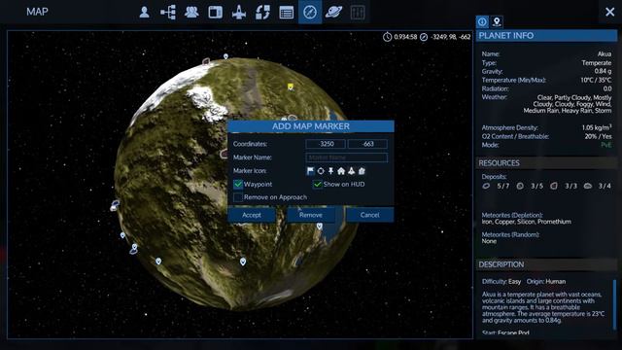Click the PvE mode value

(x=606, y=145)
